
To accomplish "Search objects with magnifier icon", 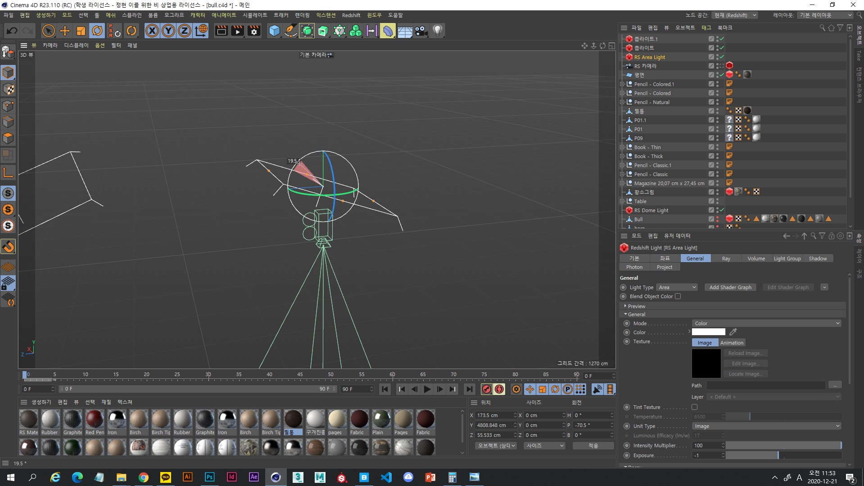I will coord(822,27).
